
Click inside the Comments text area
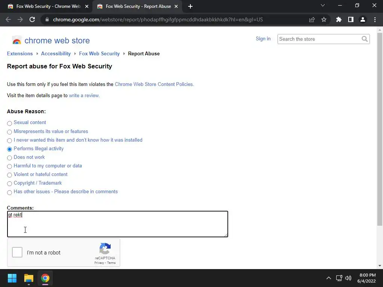click(x=117, y=224)
